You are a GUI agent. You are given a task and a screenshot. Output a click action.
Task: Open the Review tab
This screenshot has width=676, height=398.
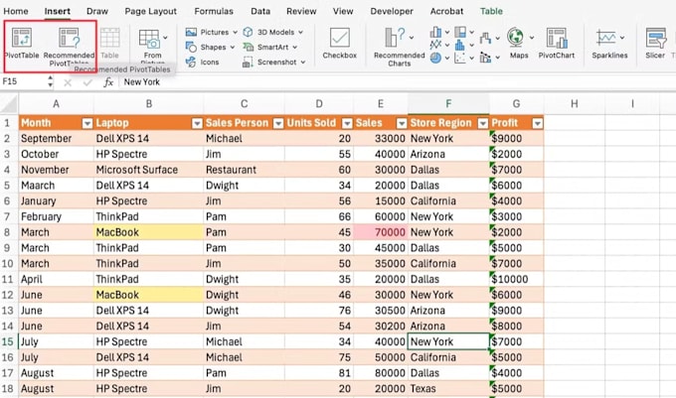pyautogui.click(x=301, y=11)
